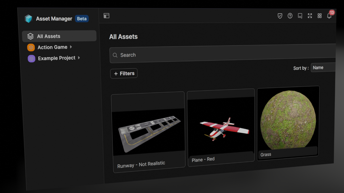Open the Runway - Not Realistic thumbnail
Screen dimensions: 344x193
(x=148, y=131)
